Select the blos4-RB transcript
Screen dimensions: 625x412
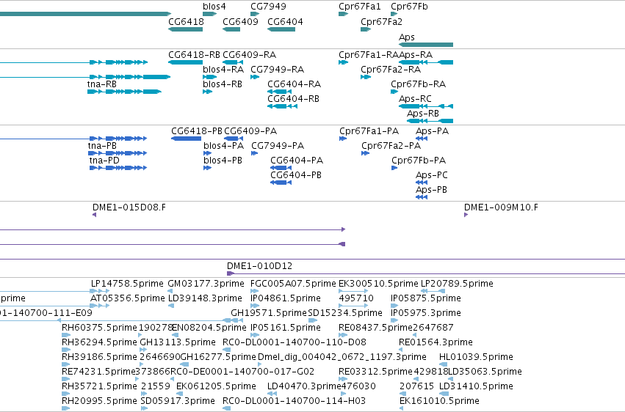[207, 92]
